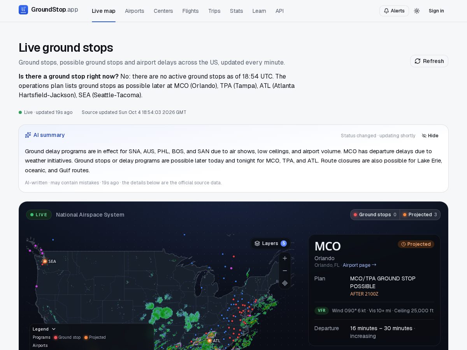467x350 pixels.
Task: Click the Projected status badge for MCO
Action: click(x=416, y=244)
